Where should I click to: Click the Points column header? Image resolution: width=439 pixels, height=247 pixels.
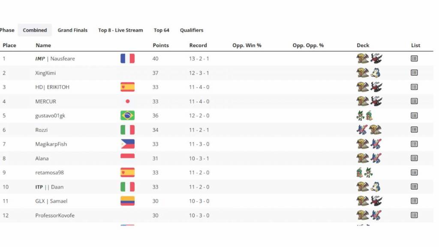161,45
